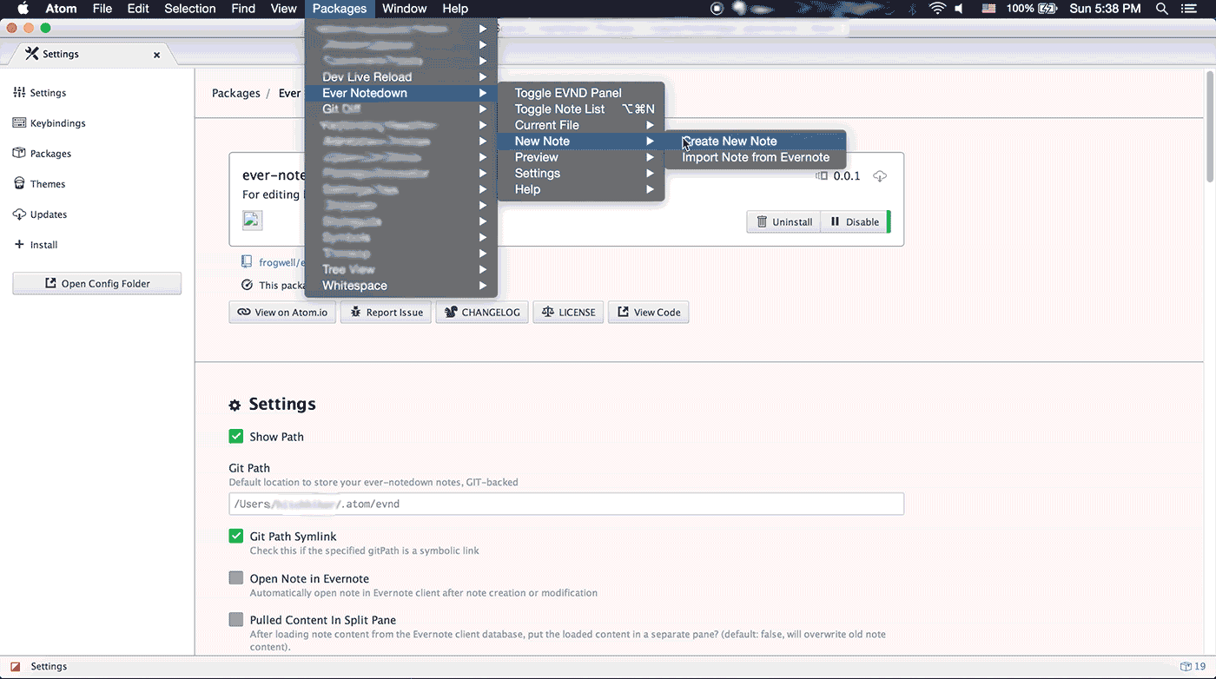Expand the Current File submenu

click(x=581, y=125)
